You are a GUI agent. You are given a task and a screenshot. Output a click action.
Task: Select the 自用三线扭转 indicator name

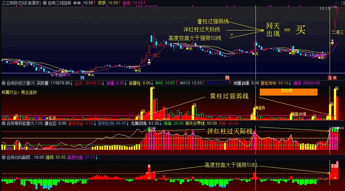59,3
